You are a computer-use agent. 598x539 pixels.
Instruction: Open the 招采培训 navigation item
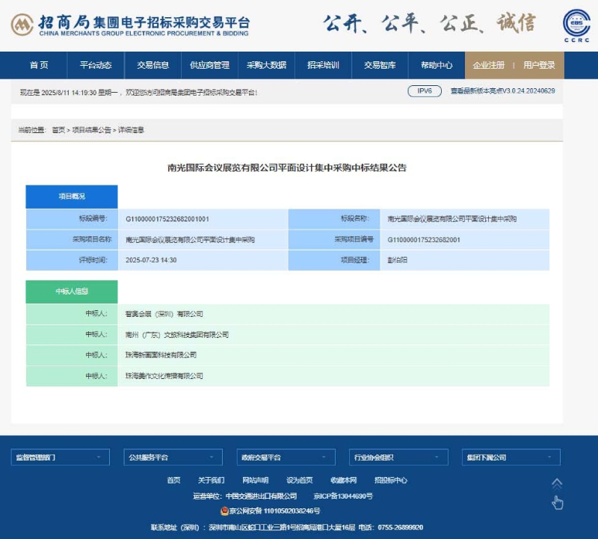pos(323,65)
